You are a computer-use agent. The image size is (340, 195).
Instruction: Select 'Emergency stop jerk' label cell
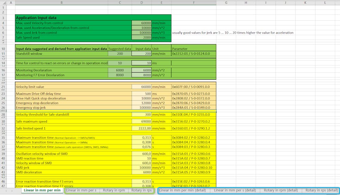[x=74, y=108]
